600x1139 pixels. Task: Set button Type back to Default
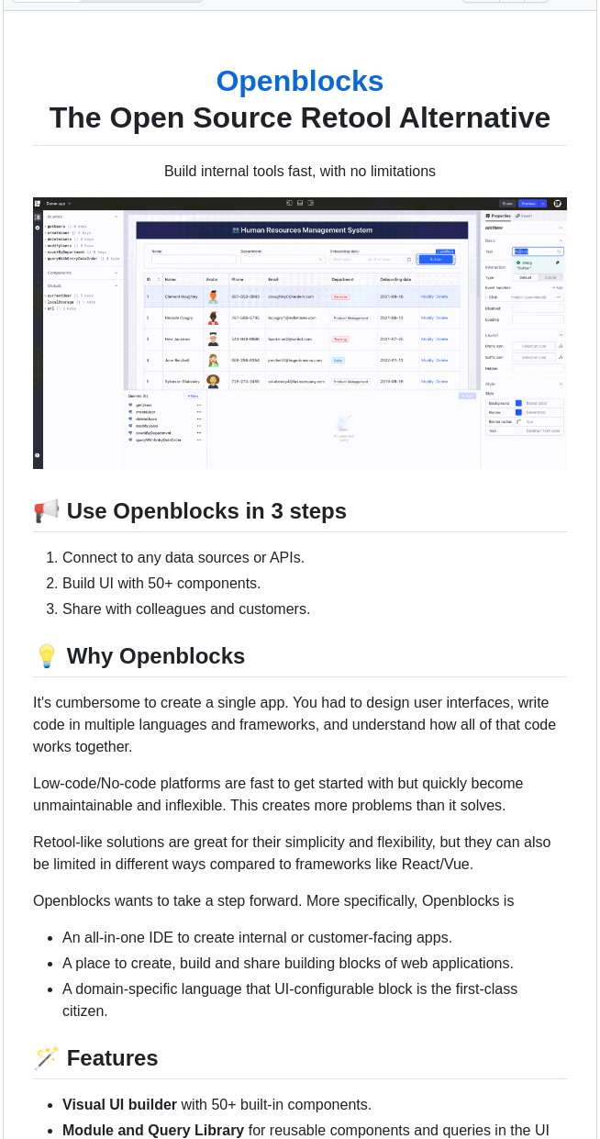525,277
